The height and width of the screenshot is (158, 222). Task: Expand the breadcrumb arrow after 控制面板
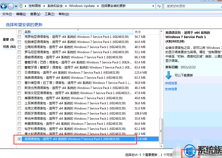44,6
